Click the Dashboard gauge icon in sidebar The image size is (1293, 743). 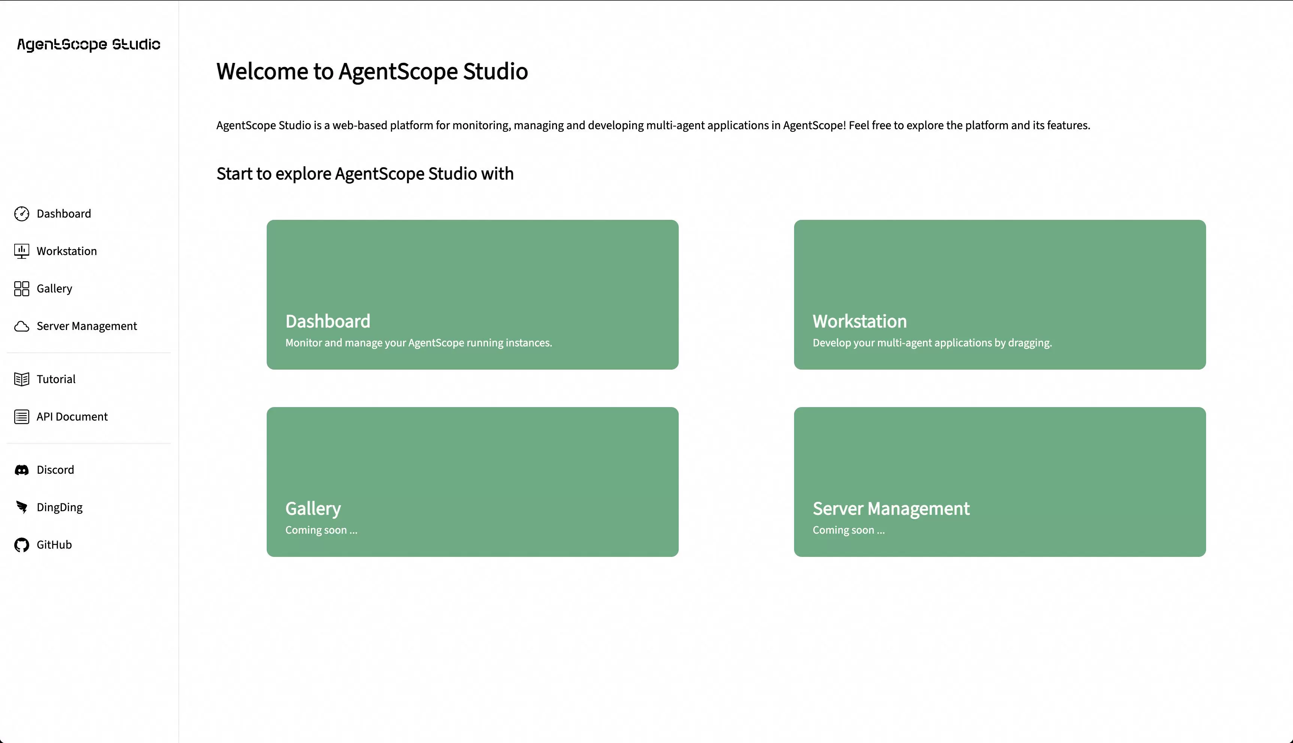(x=21, y=214)
